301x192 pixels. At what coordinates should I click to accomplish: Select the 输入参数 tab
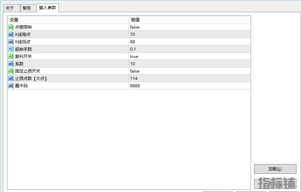pyautogui.click(x=48, y=8)
